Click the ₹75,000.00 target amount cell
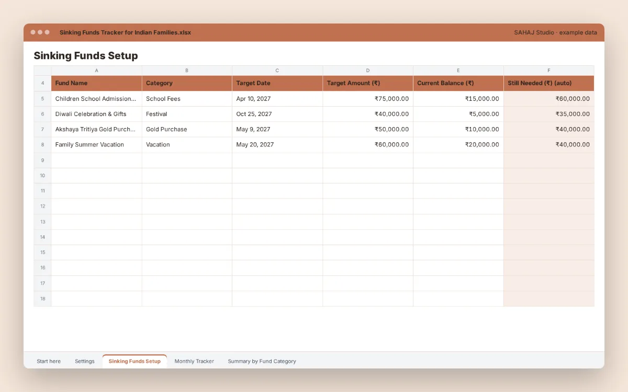 tap(368, 99)
